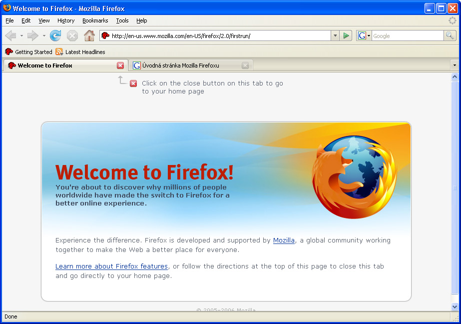The image size is (461, 324).
Task: Maximize the Firefox window
Action: pyautogui.click(x=441, y=8)
